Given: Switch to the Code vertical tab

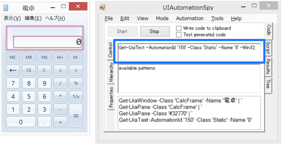Looking at the screenshot, I should pyautogui.click(x=269, y=30).
